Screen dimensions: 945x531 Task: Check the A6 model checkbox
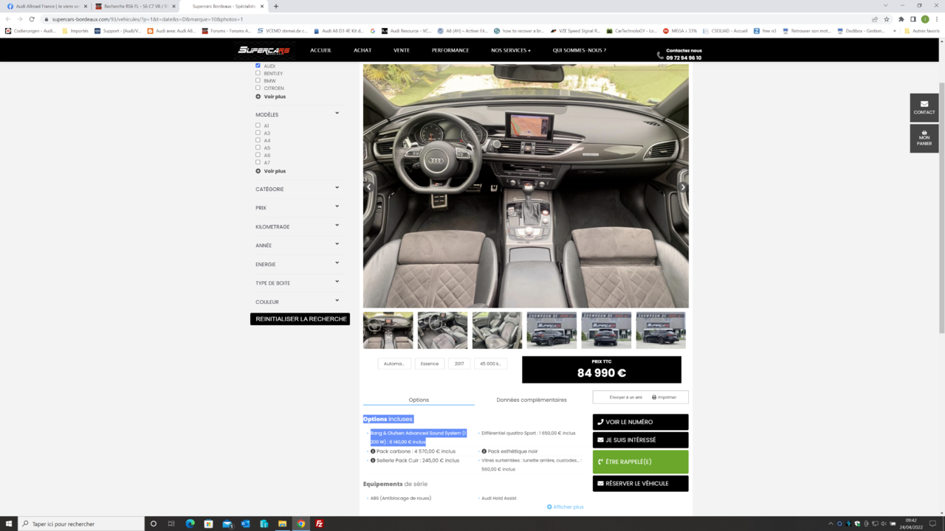click(258, 155)
